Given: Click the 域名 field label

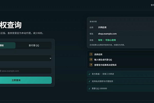Looking at the screenshot, I should pos(91,34).
